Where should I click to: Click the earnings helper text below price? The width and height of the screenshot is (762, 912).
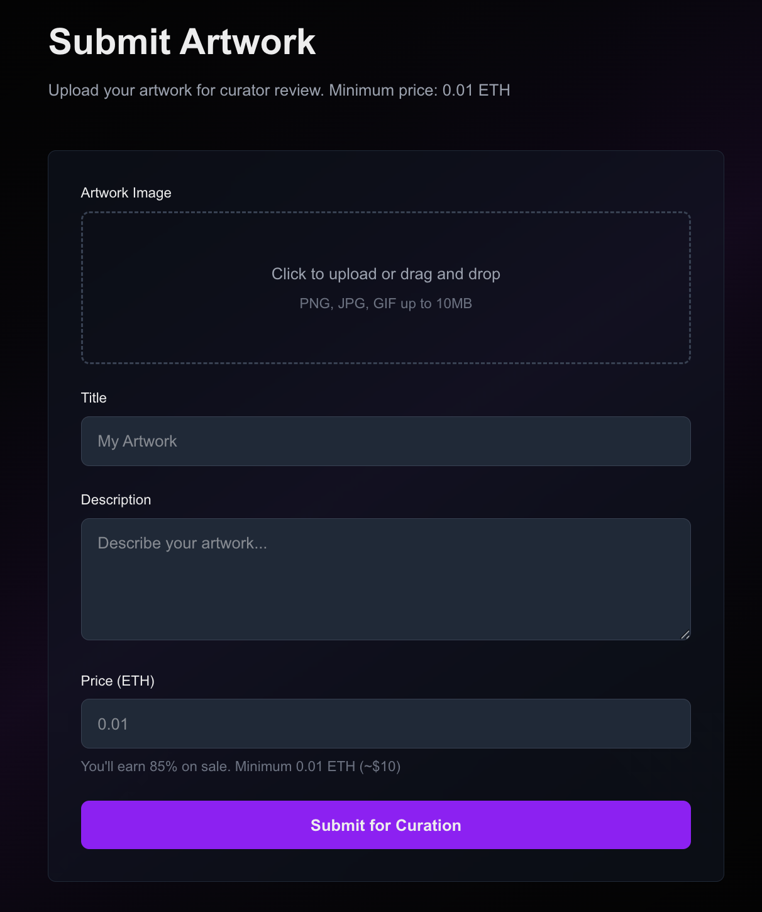[241, 766]
